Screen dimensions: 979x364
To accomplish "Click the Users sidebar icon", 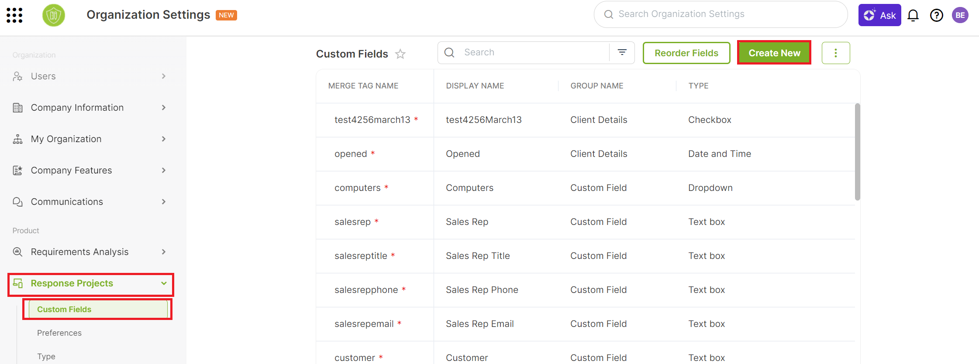I will [x=17, y=76].
